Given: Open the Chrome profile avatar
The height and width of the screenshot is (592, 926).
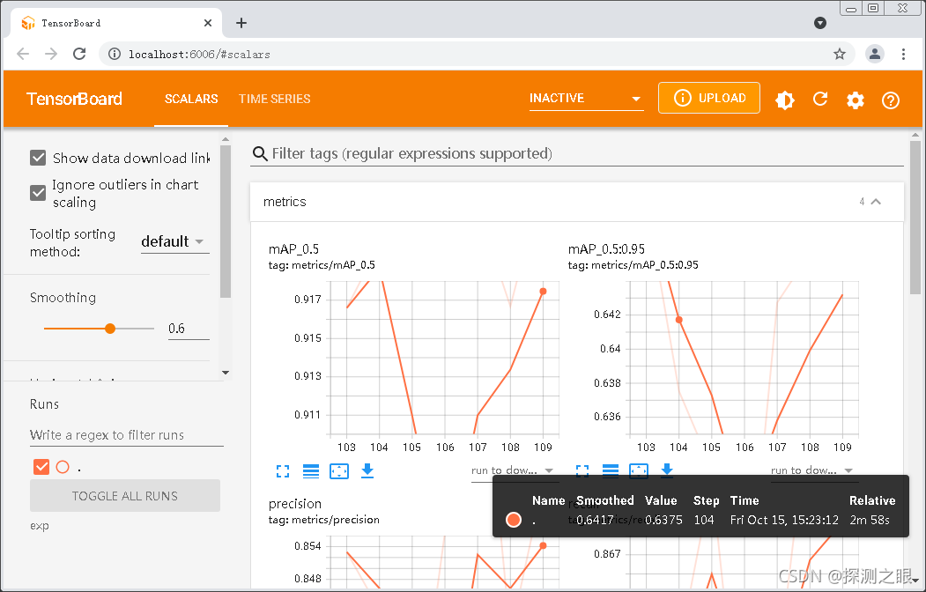Looking at the screenshot, I should click(875, 54).
